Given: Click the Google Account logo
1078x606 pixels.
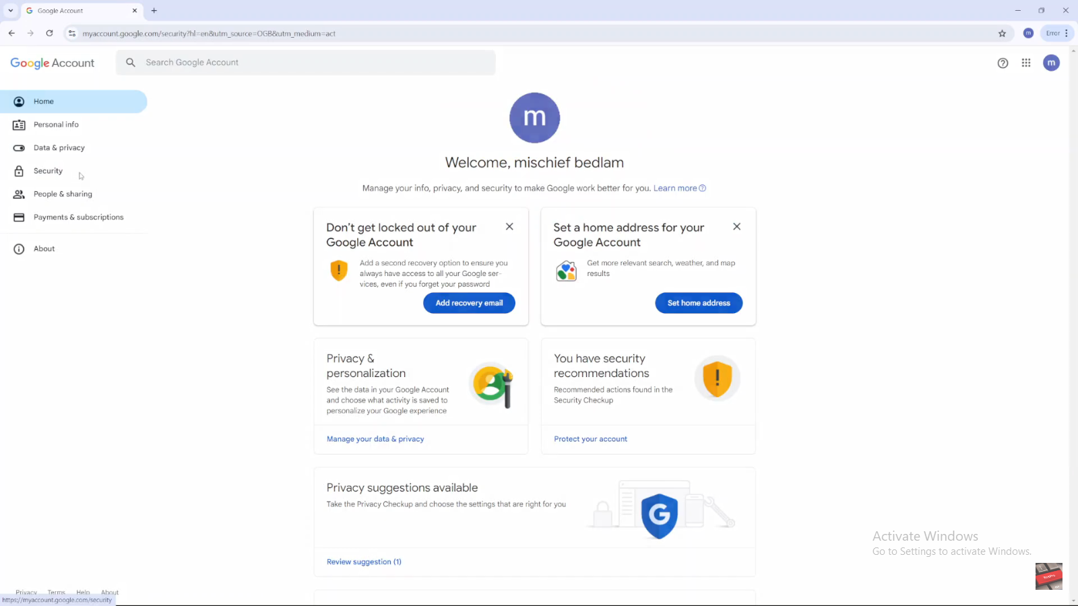Looking at the screenshot, I should point(53,63).
